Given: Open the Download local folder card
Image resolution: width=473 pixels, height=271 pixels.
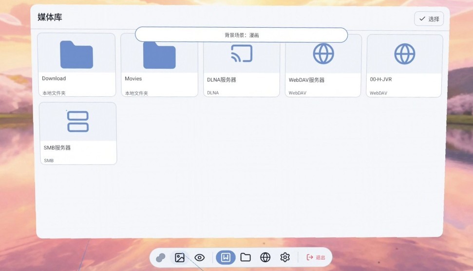Looking at the screenshot, I should point(76,65).
